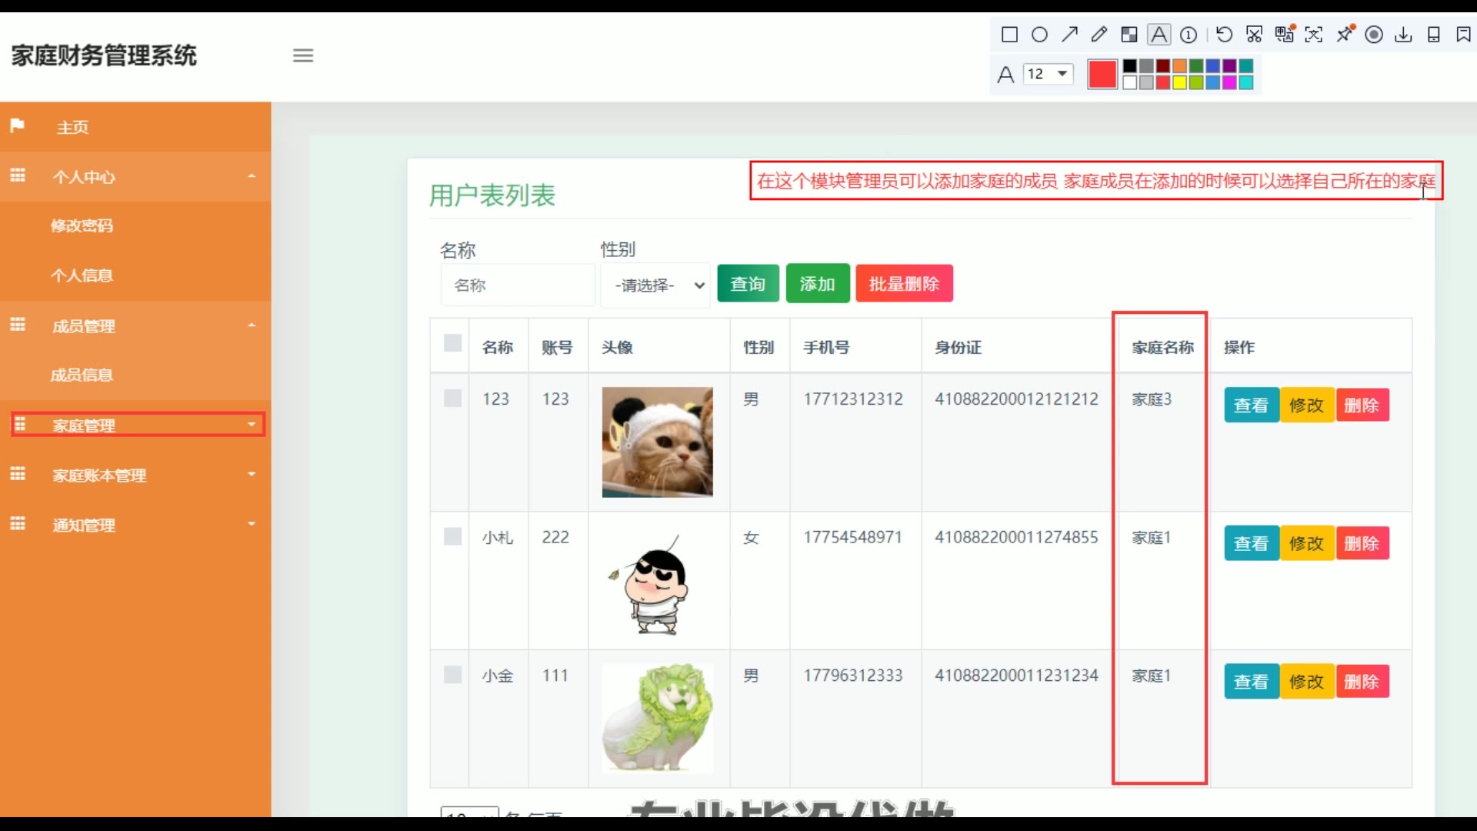Image resolution: width=1477 pixels, height=831 pixels.
Task: Select the pencil freehand tool
Action: pos(1099,35)
